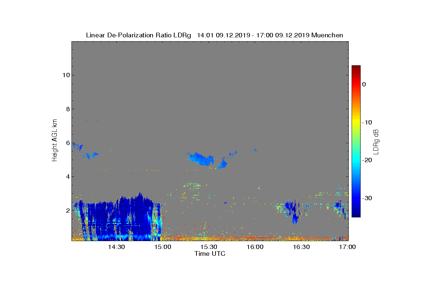Click the 15:30 time axis label
Image resolution: width=431 pixels, height=287 pixels.
tap(209, 247)
